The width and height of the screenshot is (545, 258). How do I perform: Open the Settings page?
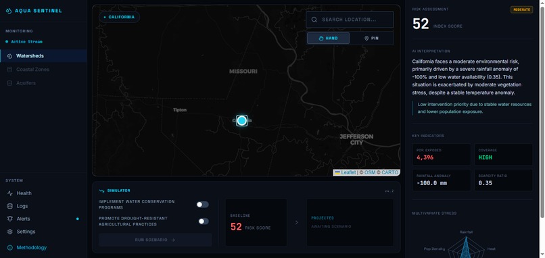(x=43, y=232)
